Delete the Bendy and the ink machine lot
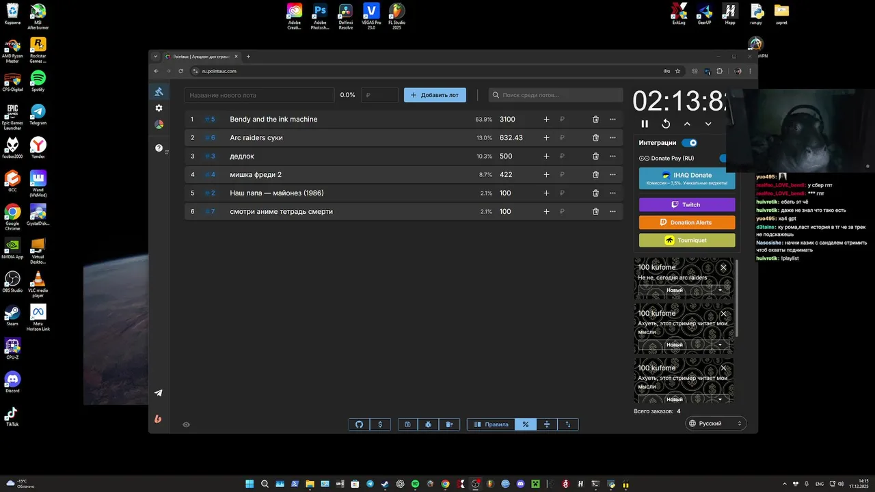 [595, 120]
